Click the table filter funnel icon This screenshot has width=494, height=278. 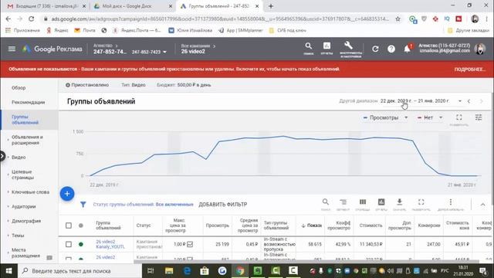(x=83, y=204)
